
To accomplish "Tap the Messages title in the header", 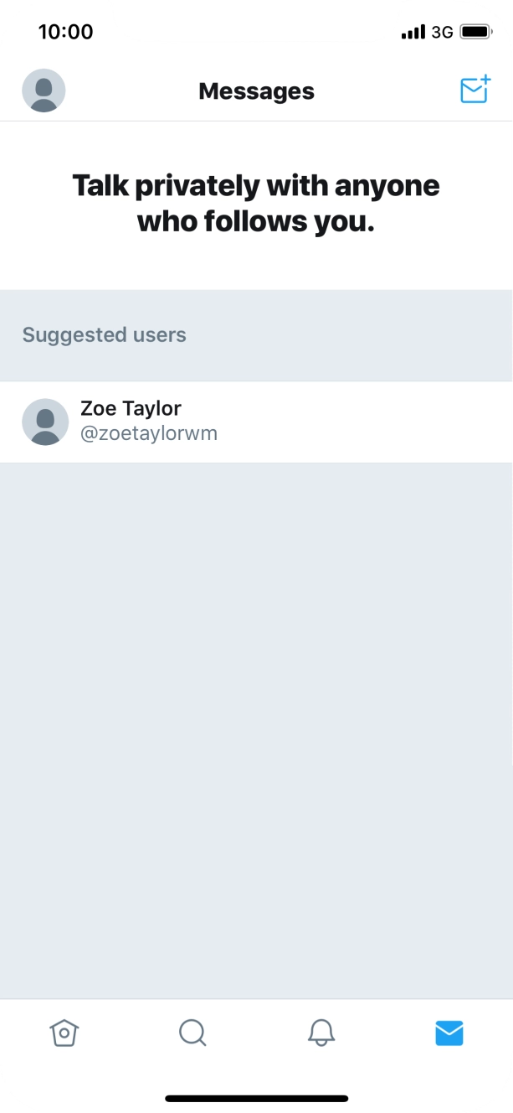I will pos(256,91).
